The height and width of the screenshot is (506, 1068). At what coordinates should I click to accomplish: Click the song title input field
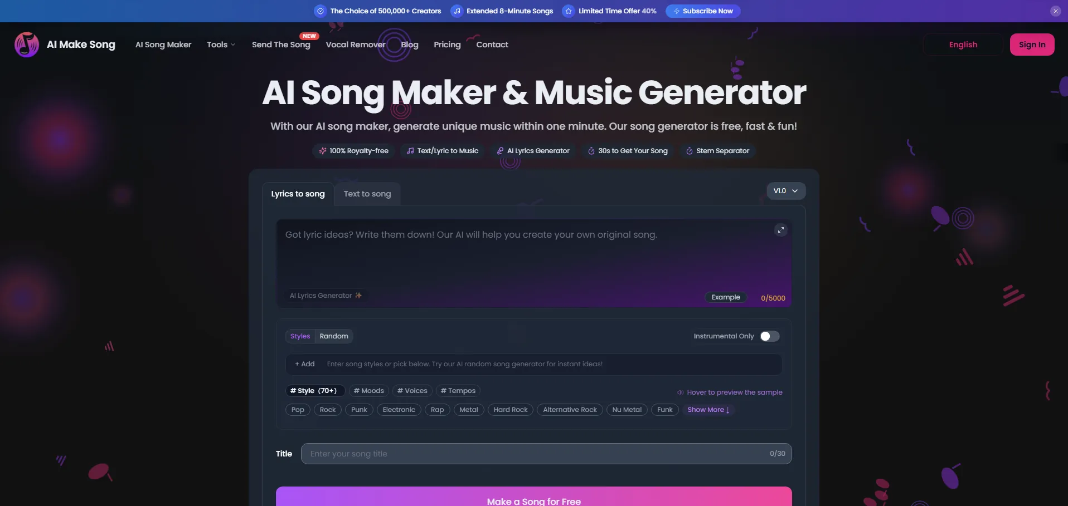[535, 454]
